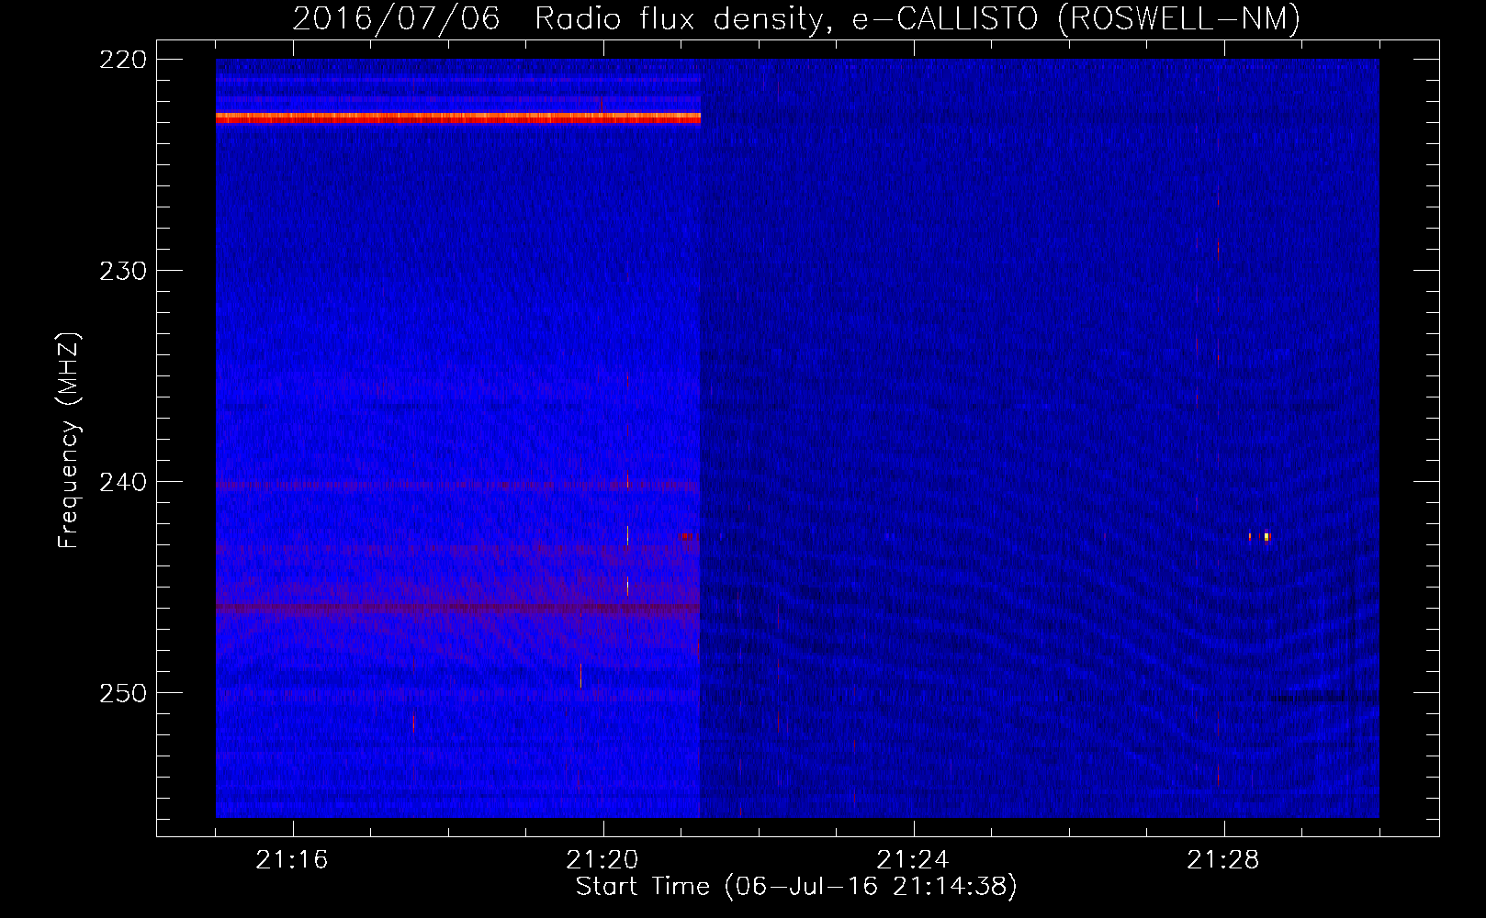1486x918 pixels.
Task: Click the bright yellow spot near 21:28 at 242 MHz
Action: click(x=1266, y=537)
